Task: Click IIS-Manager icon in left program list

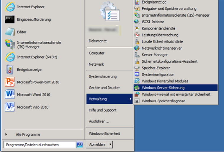Action: tap(10, 44)
